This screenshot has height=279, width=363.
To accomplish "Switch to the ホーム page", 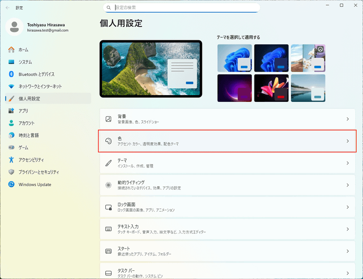I will click(x=29, y=49).
